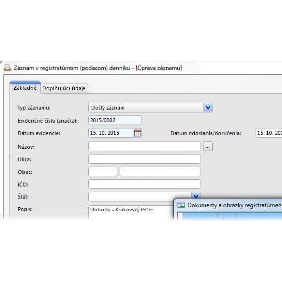Click the Ulica text field
282x282 pixels.
(x=144, y=159)
